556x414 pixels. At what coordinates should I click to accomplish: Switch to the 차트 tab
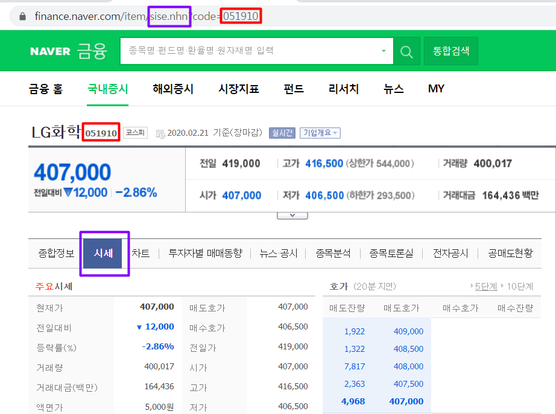(141, 253)
